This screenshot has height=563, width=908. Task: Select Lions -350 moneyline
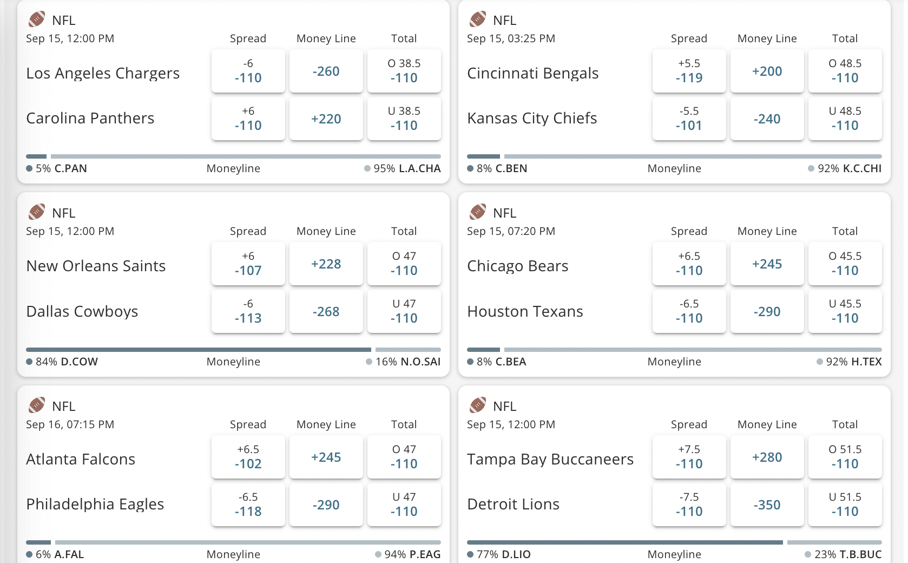(x=767, y=505)
